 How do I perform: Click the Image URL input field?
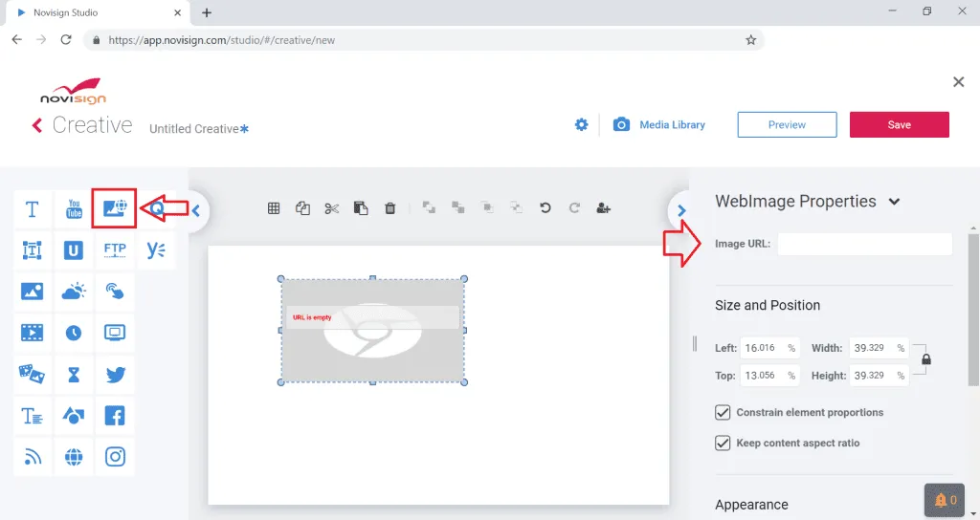click(x=865, y=244)
